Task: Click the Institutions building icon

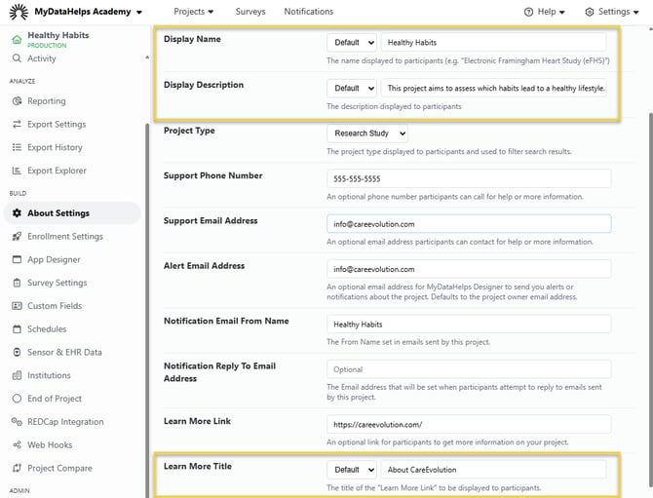Action: point(18,375)
